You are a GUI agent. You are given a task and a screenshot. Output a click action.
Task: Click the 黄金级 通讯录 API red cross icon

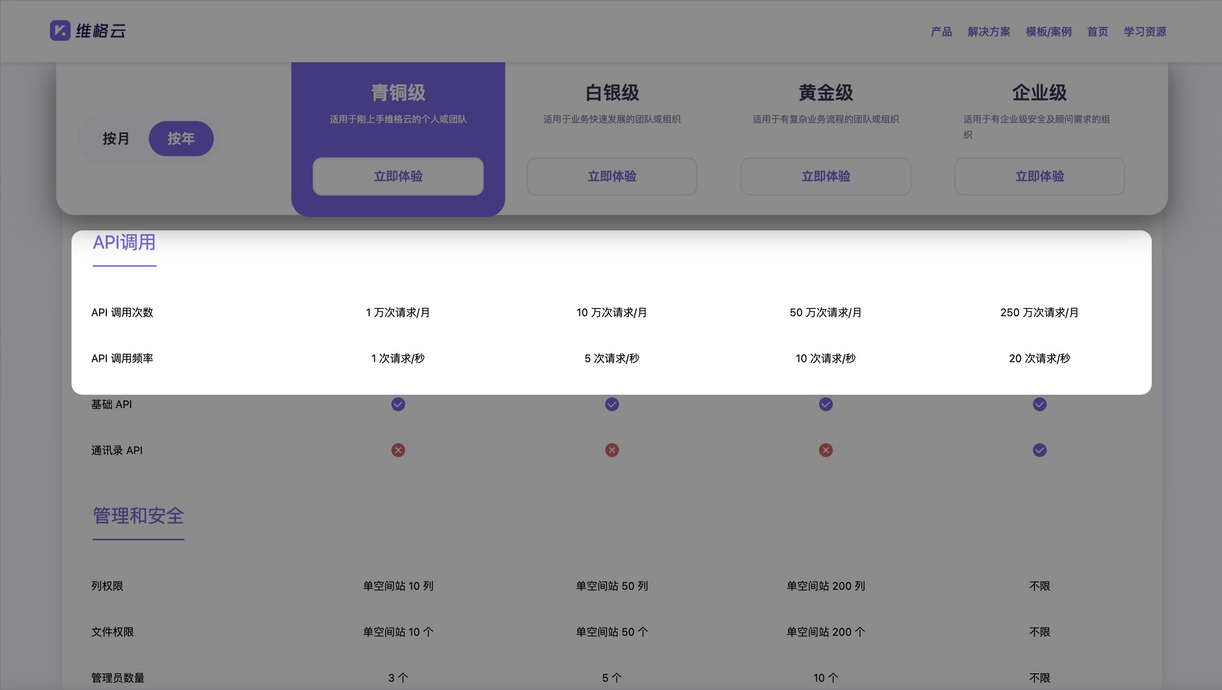pos(825,450)
